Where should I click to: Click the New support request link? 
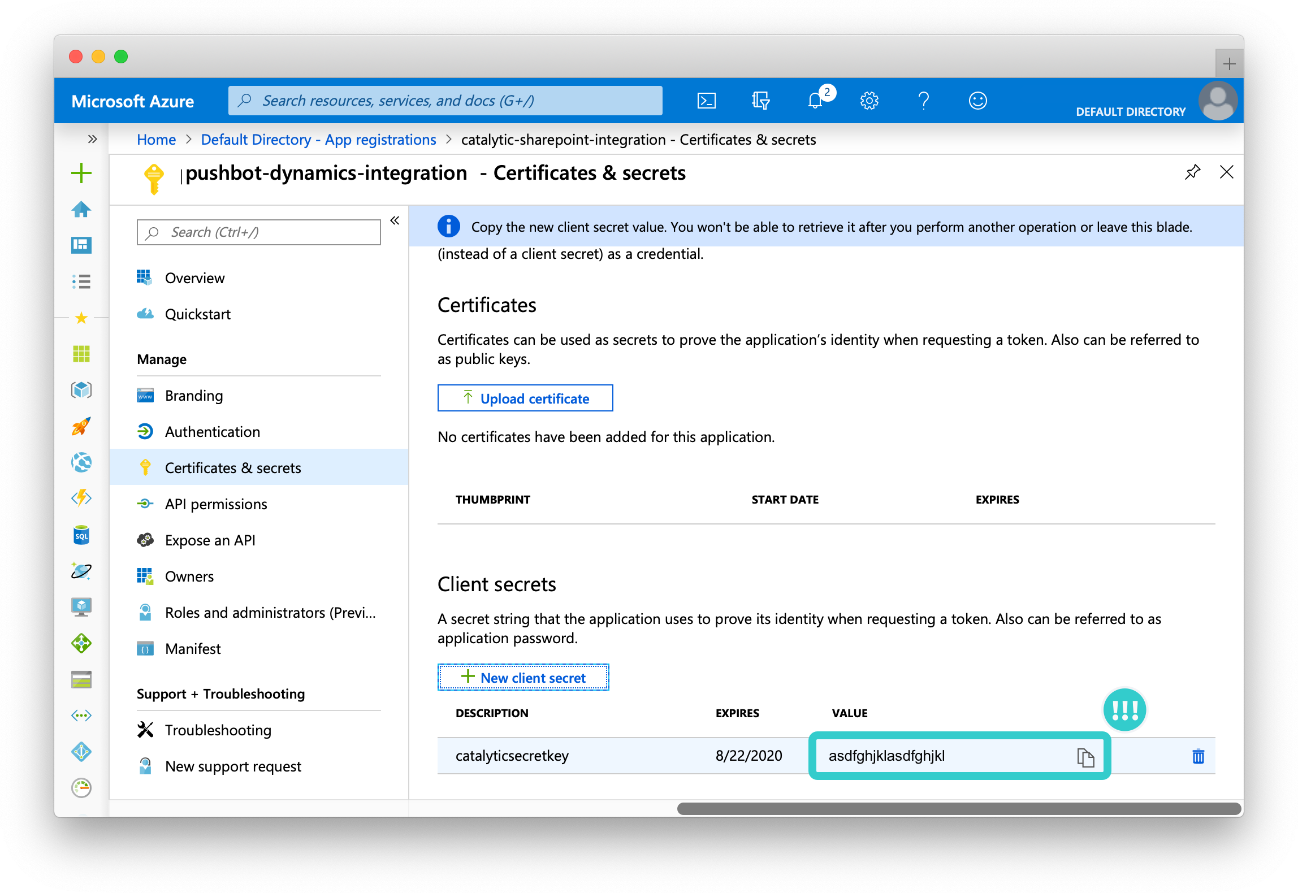pyautogui.click(x=233, y=767)
